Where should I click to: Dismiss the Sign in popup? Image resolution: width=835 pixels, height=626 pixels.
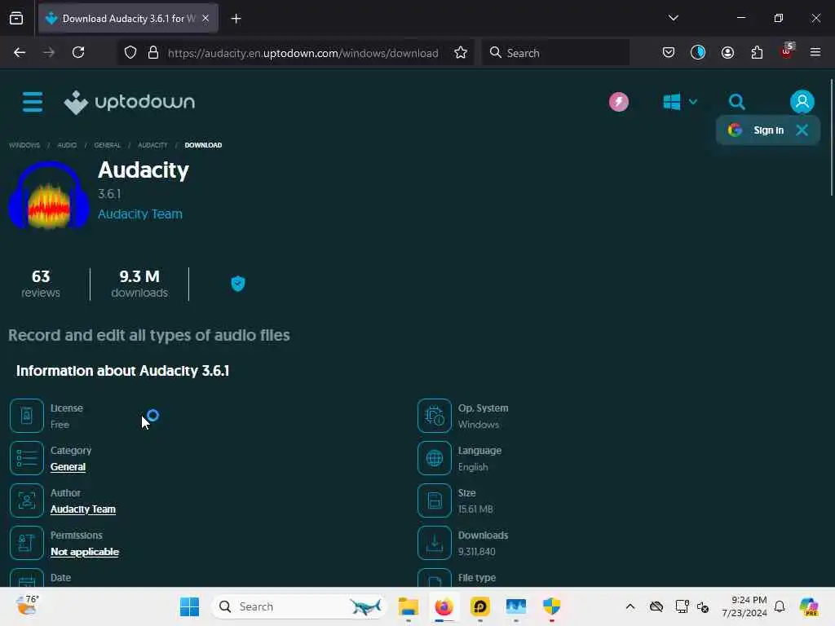[802, 130]
